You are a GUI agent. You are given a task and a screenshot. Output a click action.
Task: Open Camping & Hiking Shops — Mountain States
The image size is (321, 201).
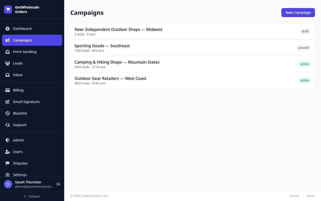[193, 64]
